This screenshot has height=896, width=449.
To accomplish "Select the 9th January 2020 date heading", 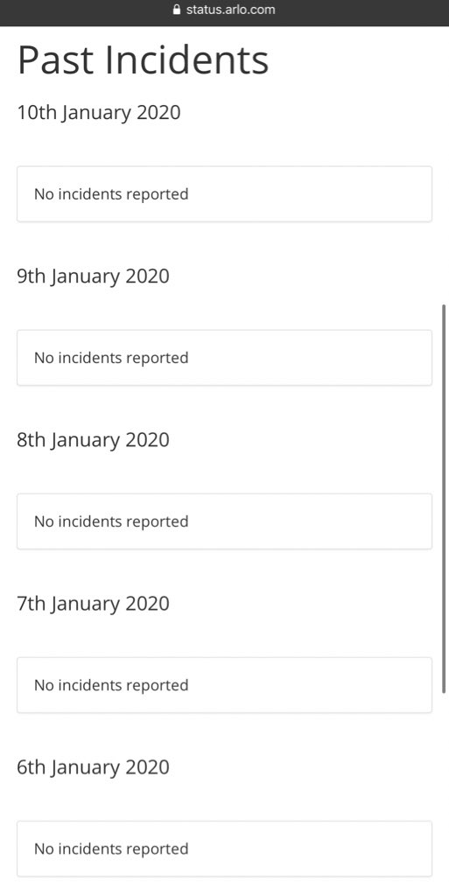I will [93, 276].
